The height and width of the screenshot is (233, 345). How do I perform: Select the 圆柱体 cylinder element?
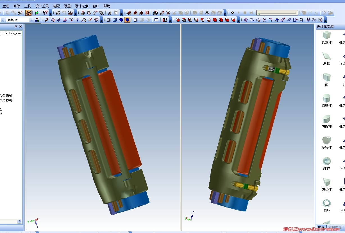coord(326,101)
